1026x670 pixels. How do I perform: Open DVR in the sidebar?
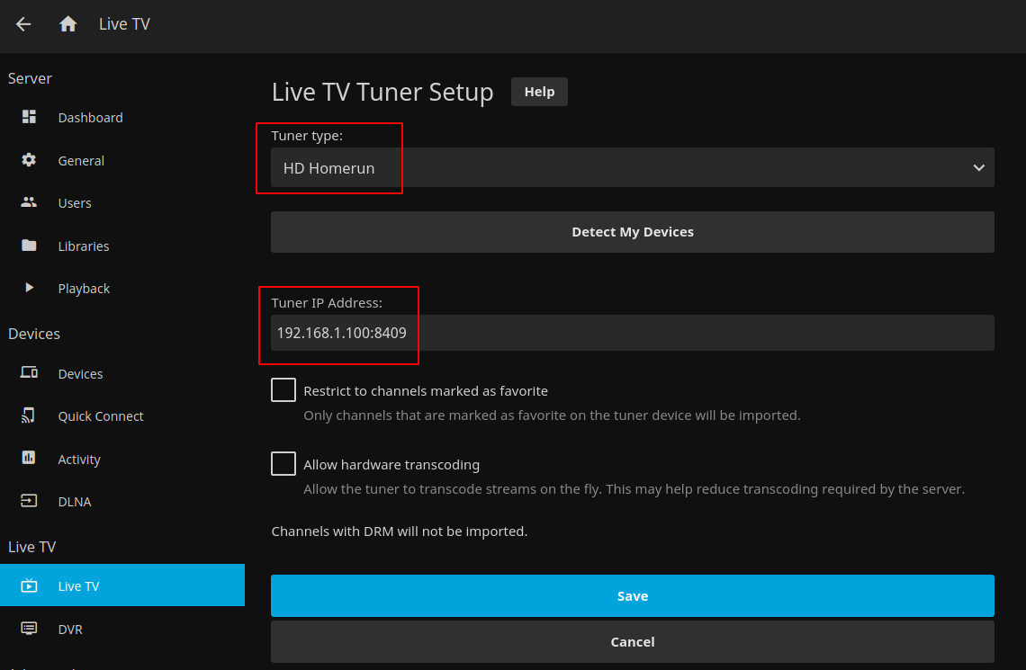click(x=122, y=630)
